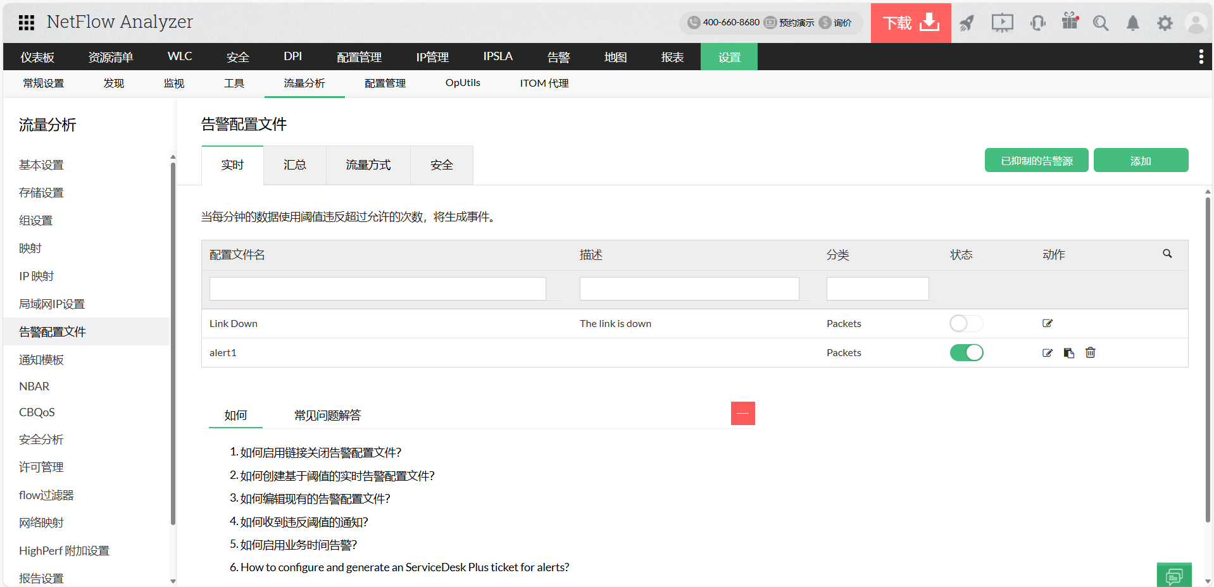
Task: Collapse the help section with red minus button
Action: [743, 414]
